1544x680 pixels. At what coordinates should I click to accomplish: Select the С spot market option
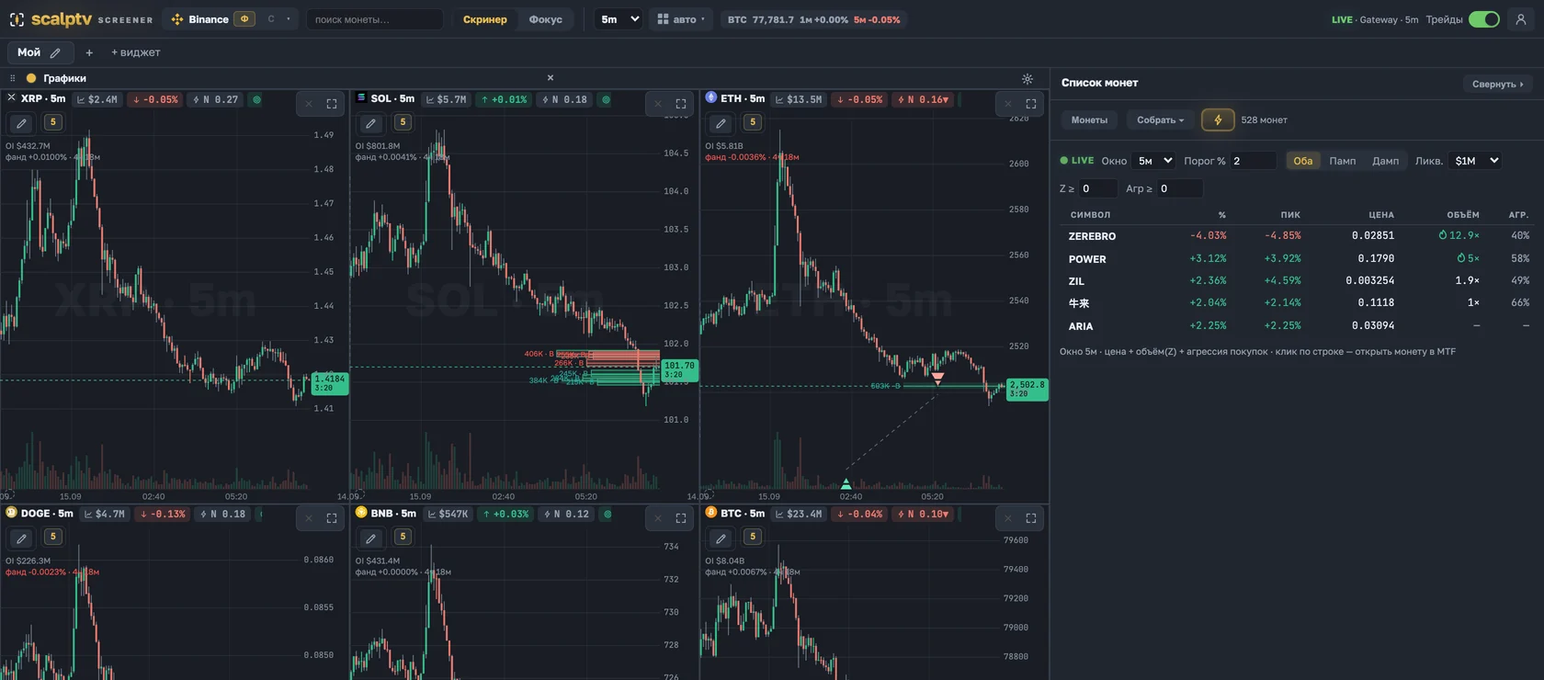click(271, 19)
